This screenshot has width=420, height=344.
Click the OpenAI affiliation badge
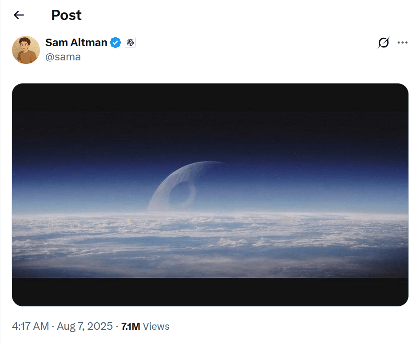pyautogui.click(x=130, y=43)
